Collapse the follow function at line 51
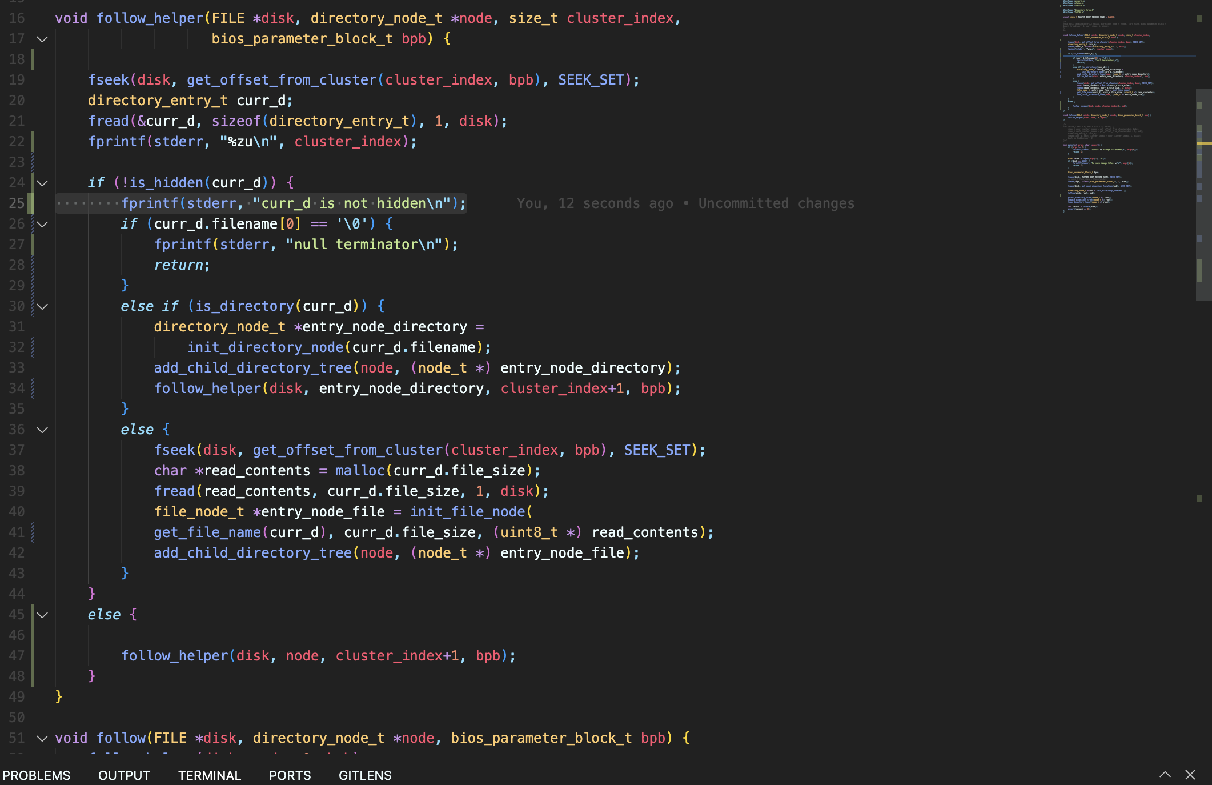The width and height of the screenshot is (1212, 785). coord(42,738)
